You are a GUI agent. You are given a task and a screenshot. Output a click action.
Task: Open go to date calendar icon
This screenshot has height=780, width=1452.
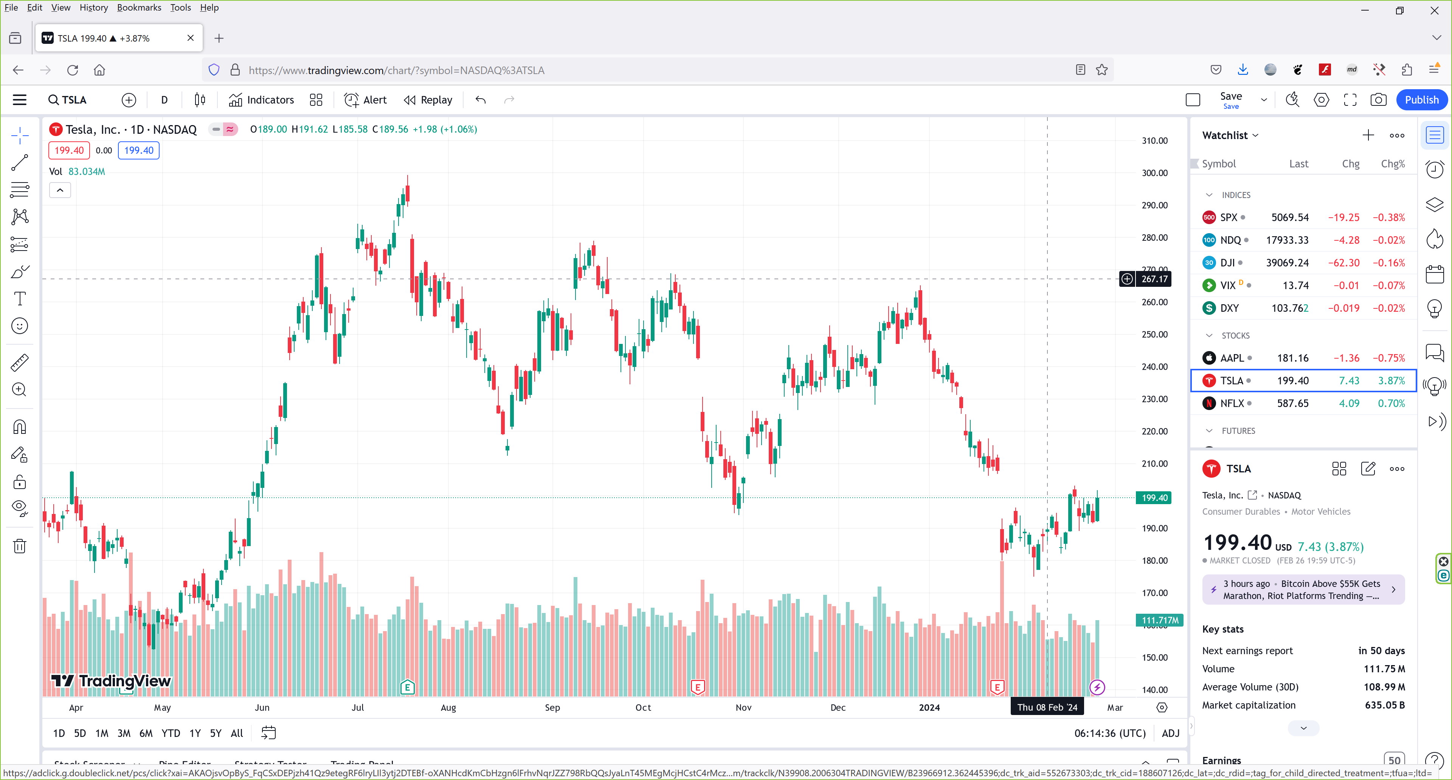click(269, 733)
